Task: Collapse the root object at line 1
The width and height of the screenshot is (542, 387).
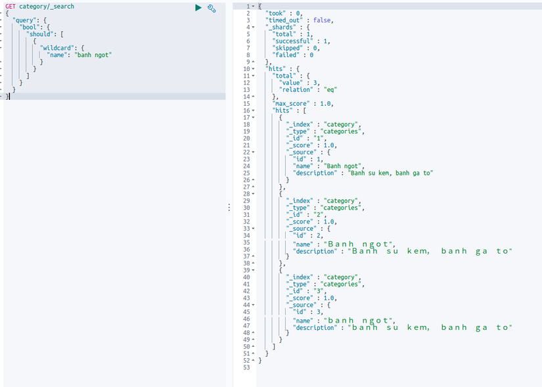Action: tap(254, 6)
